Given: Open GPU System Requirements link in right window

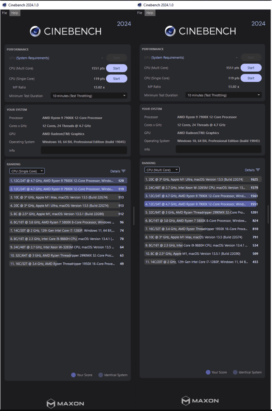Looking at the screenshot, I should coord(168,58).
